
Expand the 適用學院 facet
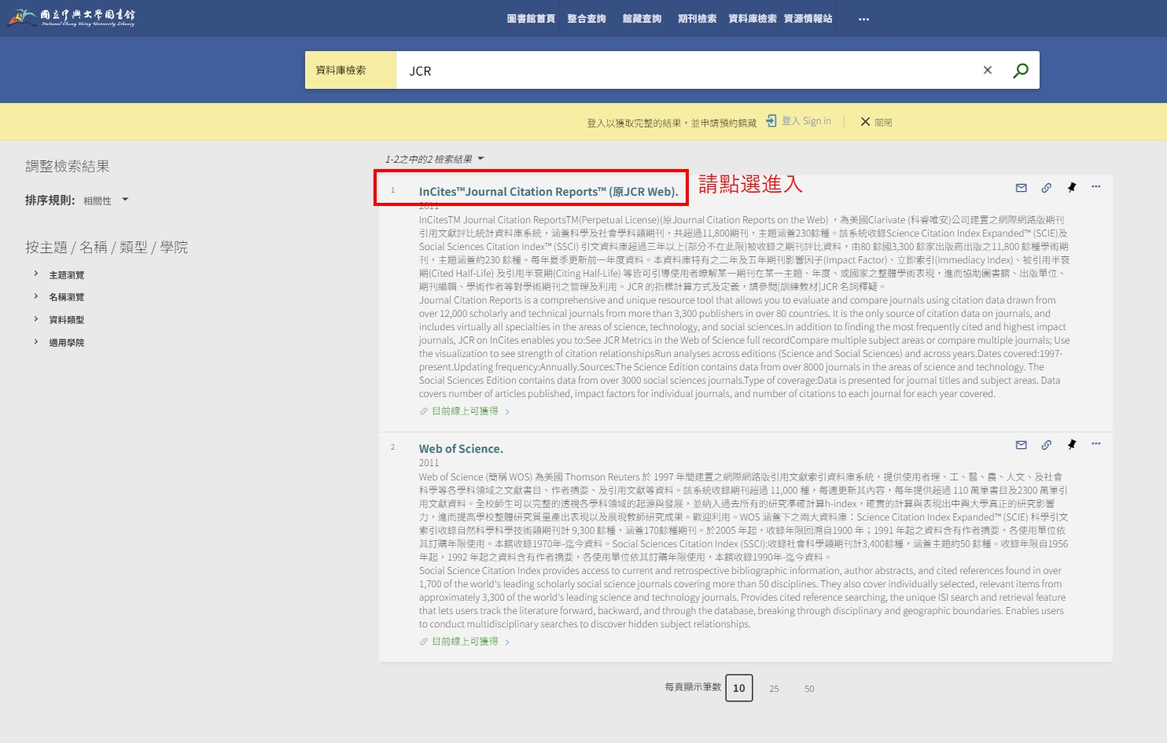[59, 342]
